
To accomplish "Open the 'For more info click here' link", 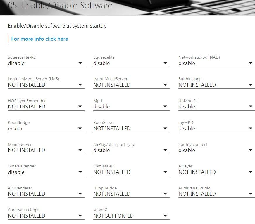I will tap(39, 39).
